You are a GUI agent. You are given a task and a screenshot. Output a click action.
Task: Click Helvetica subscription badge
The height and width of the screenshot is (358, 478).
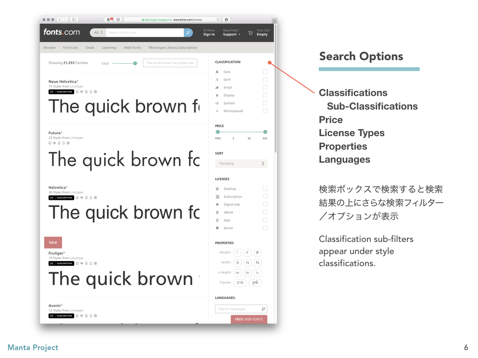61,198
